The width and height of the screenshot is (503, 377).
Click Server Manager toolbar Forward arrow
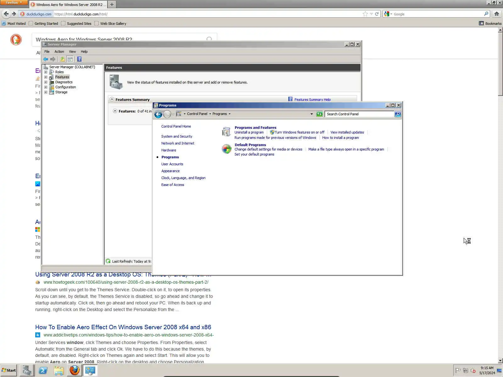tap(53, 59)
